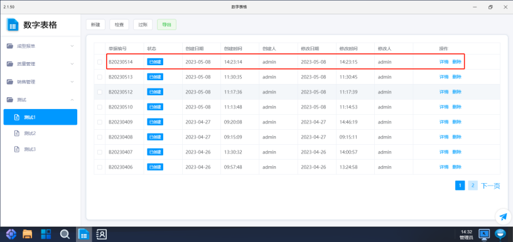Tick the checkbox for row B20230408
This screenshot has height=242, width=513.
(x=100, y=137)
